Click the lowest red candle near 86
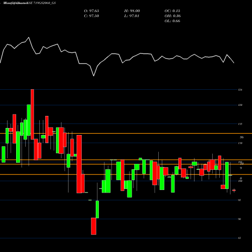252x252 pixels. 94,226
